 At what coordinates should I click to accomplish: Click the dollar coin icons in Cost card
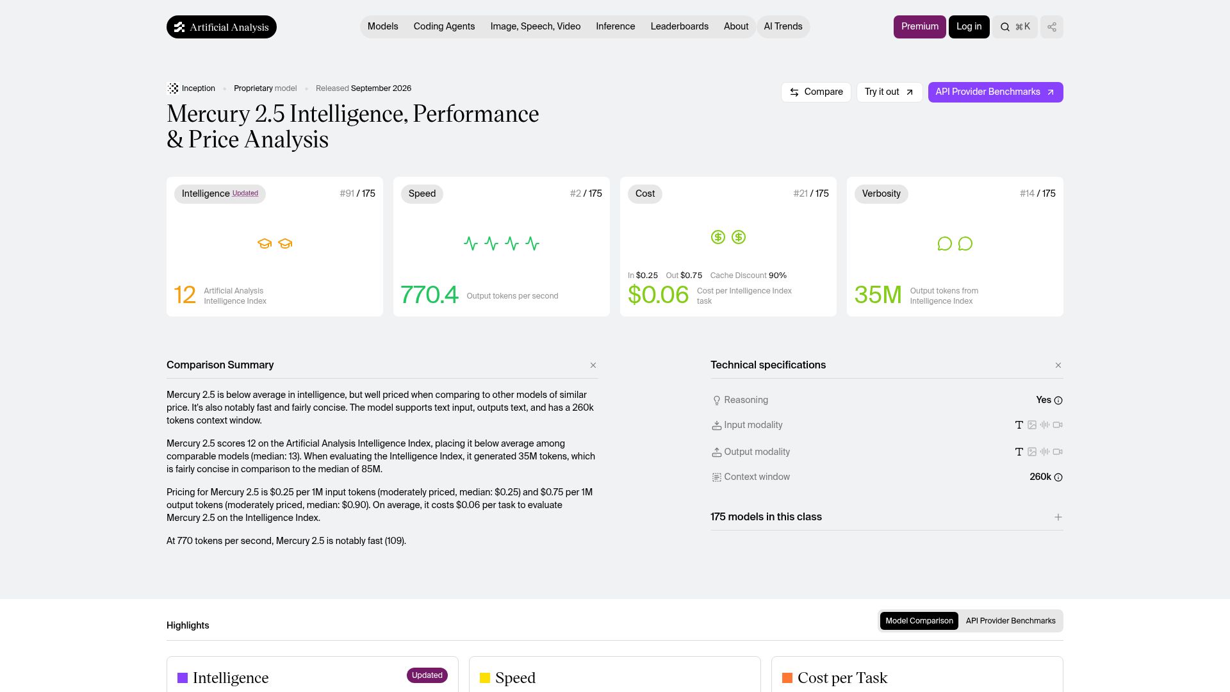click(x=728, y=237)
